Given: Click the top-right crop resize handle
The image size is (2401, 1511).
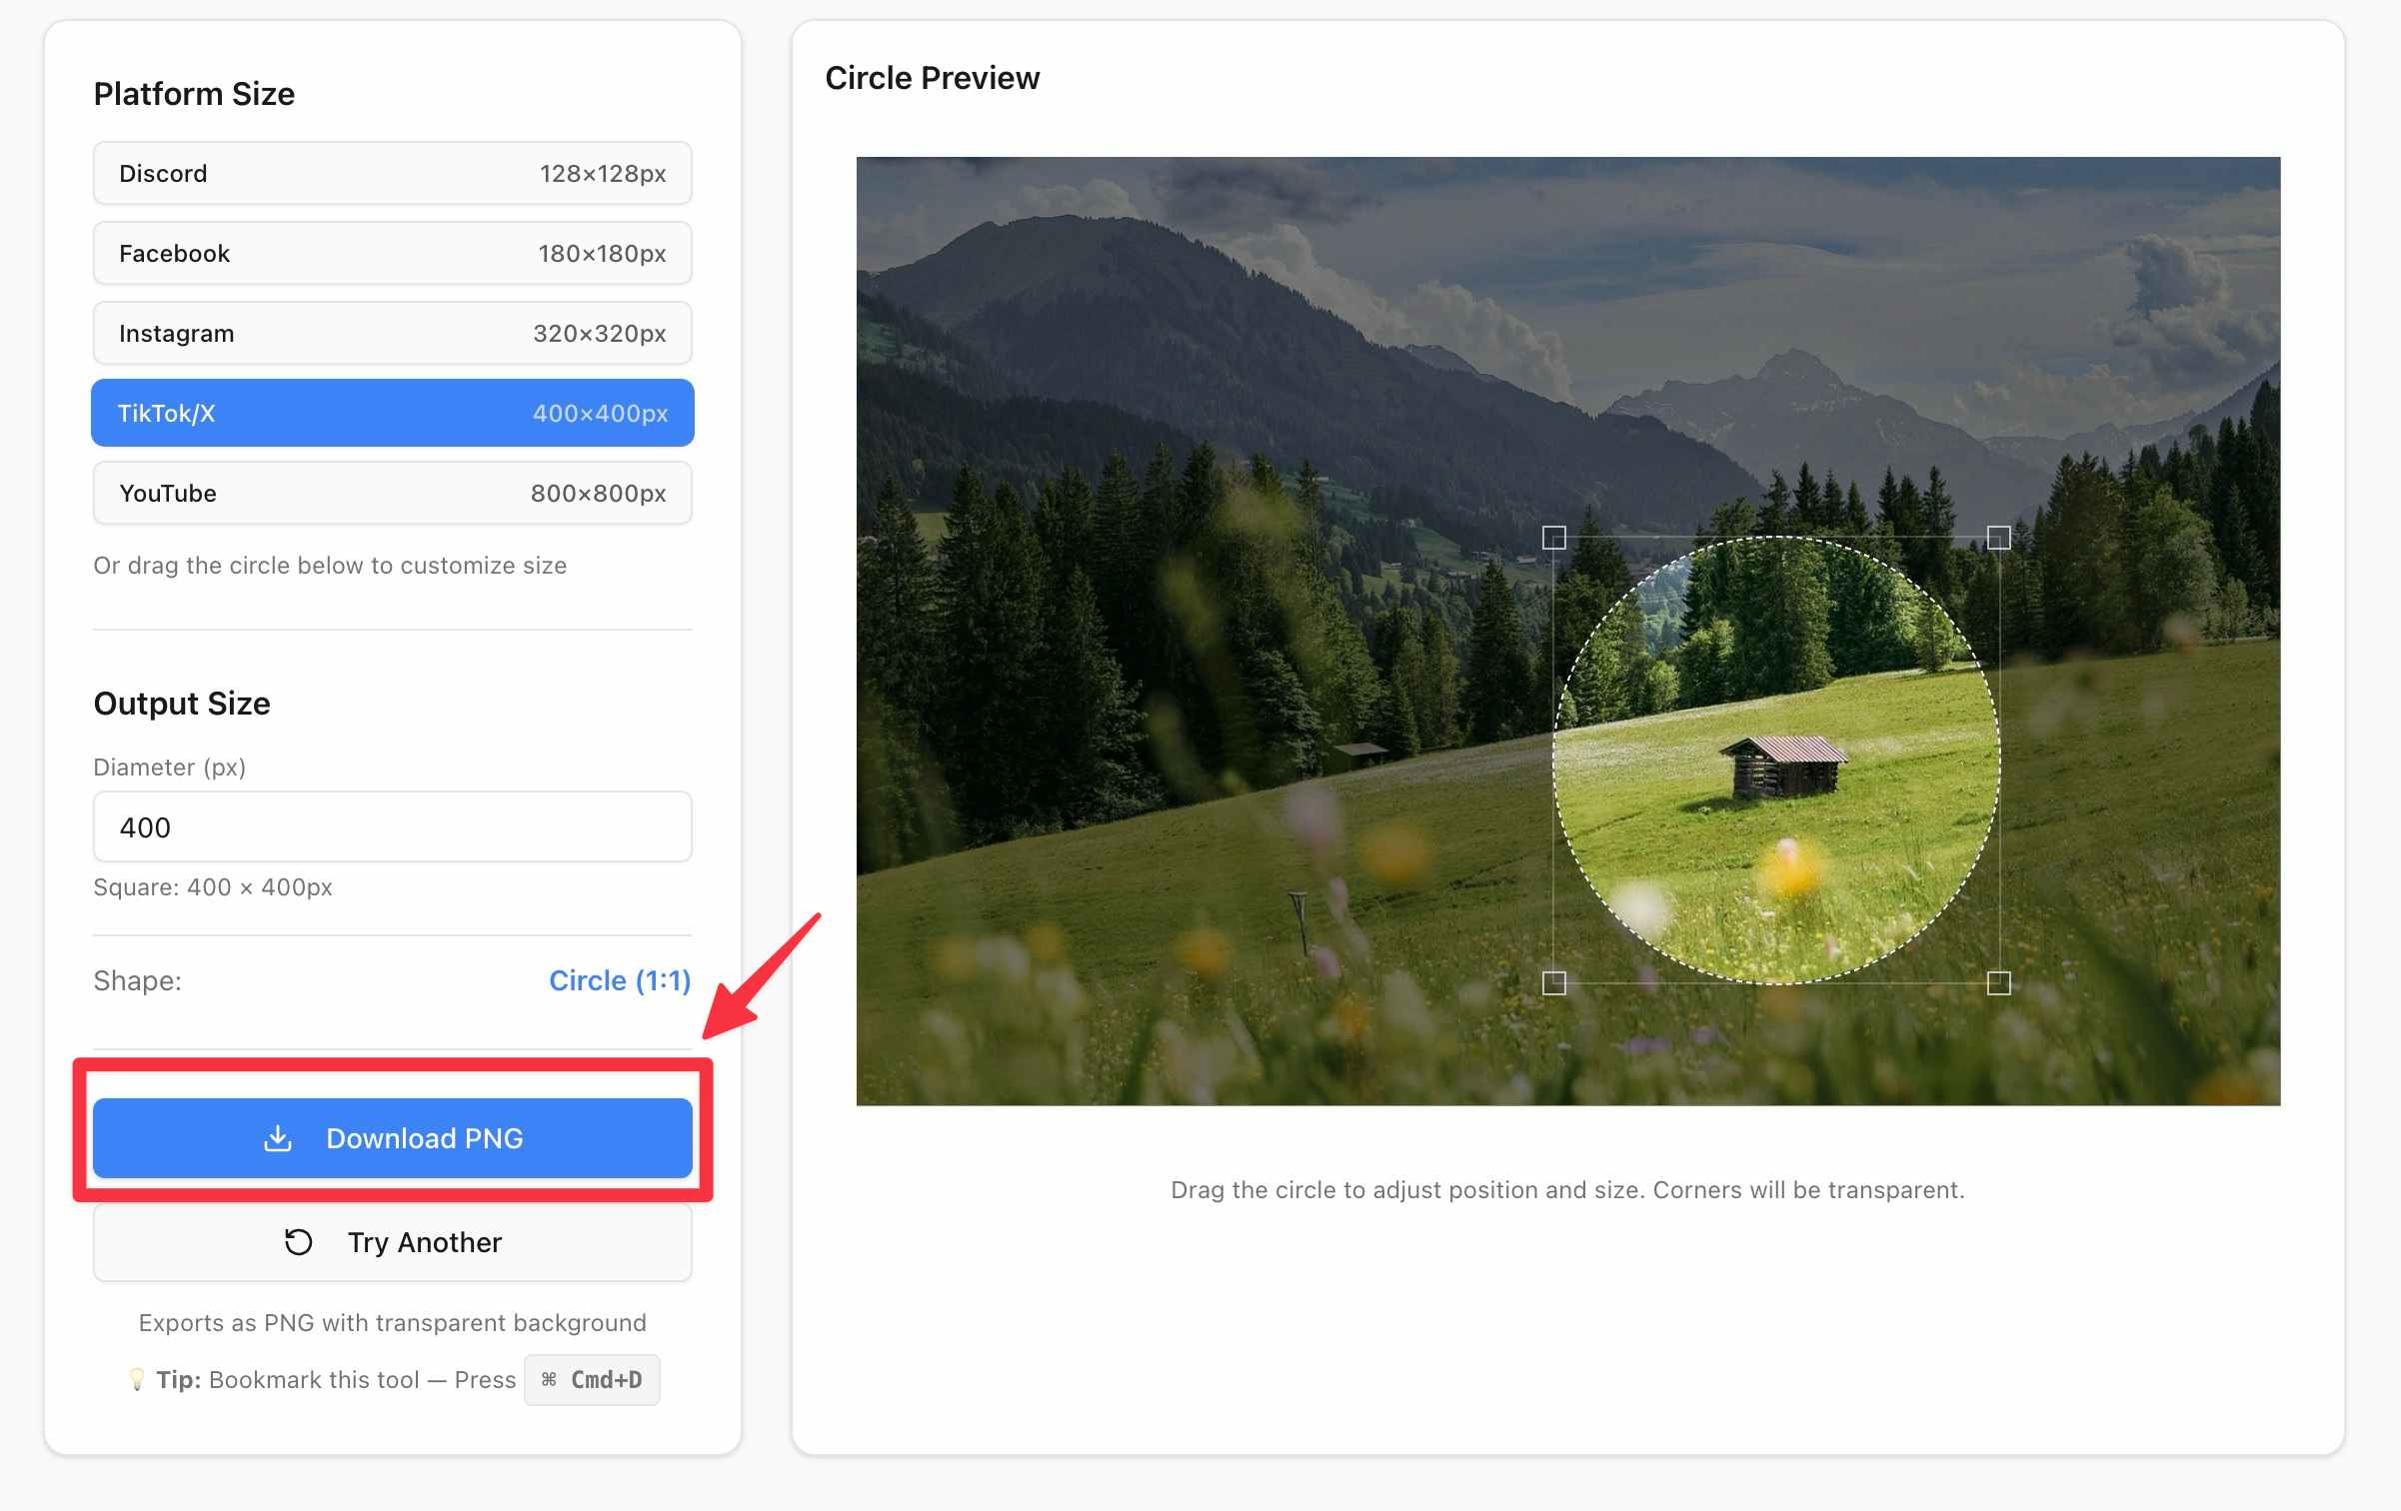Looking at the screenshot, I should [x=1998, y=539].
